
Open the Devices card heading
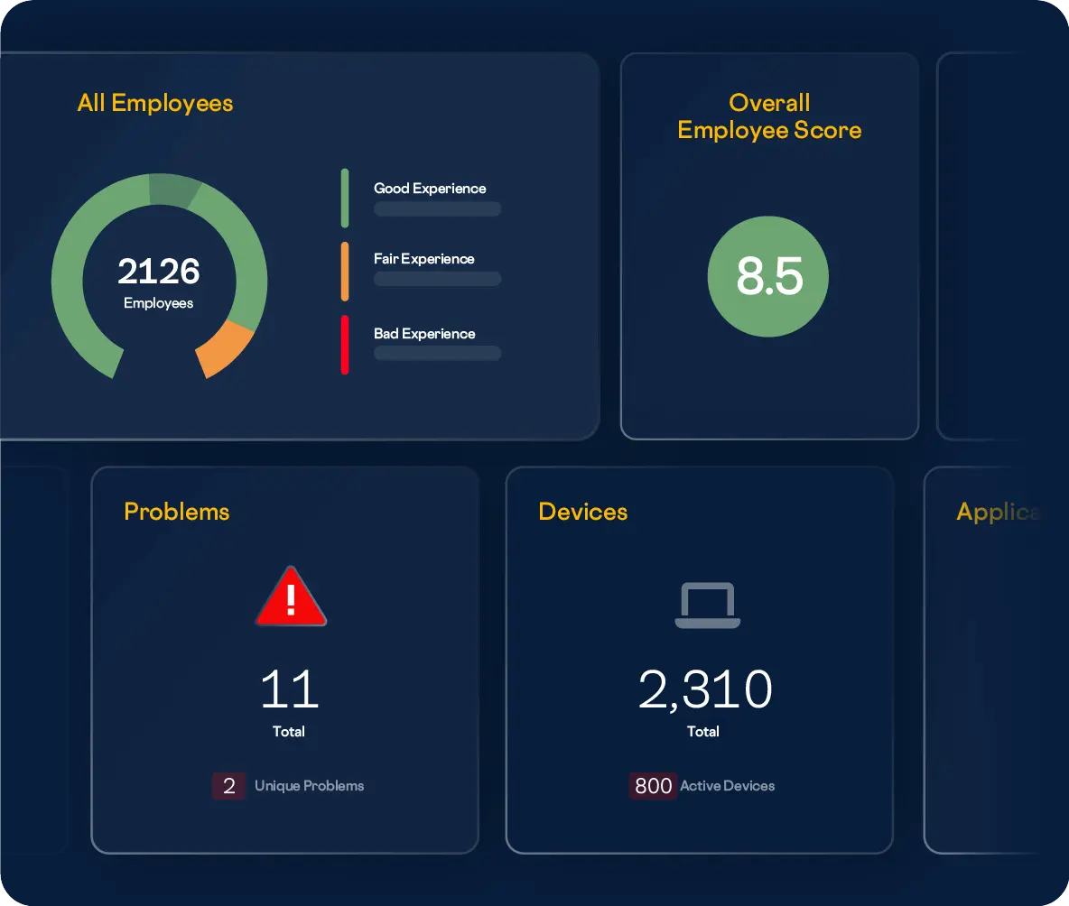tap(582, 512)
